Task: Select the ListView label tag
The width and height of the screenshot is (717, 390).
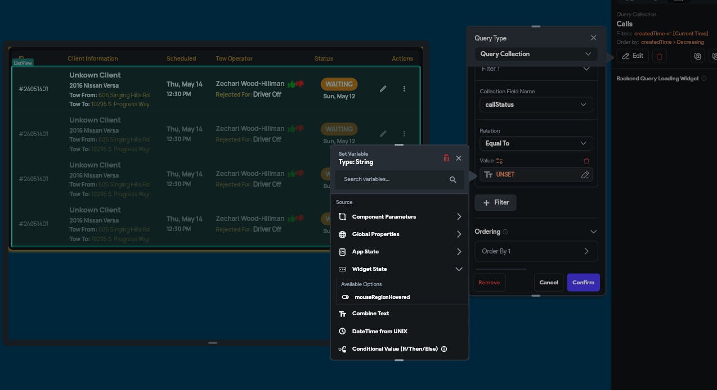Action: pos(23,63)
